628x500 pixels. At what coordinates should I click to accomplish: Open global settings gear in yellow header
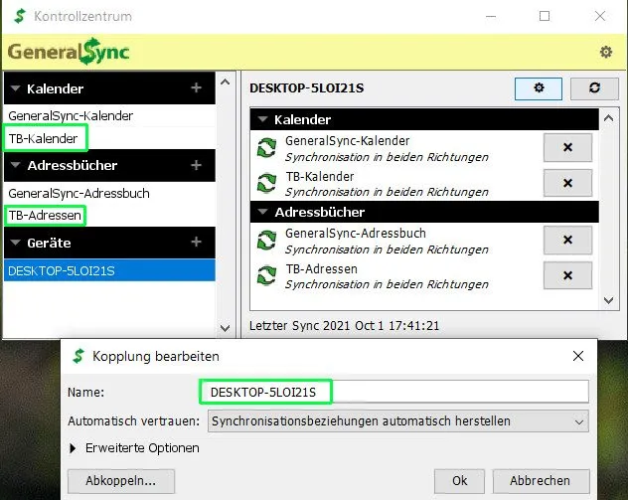(605, 52)
